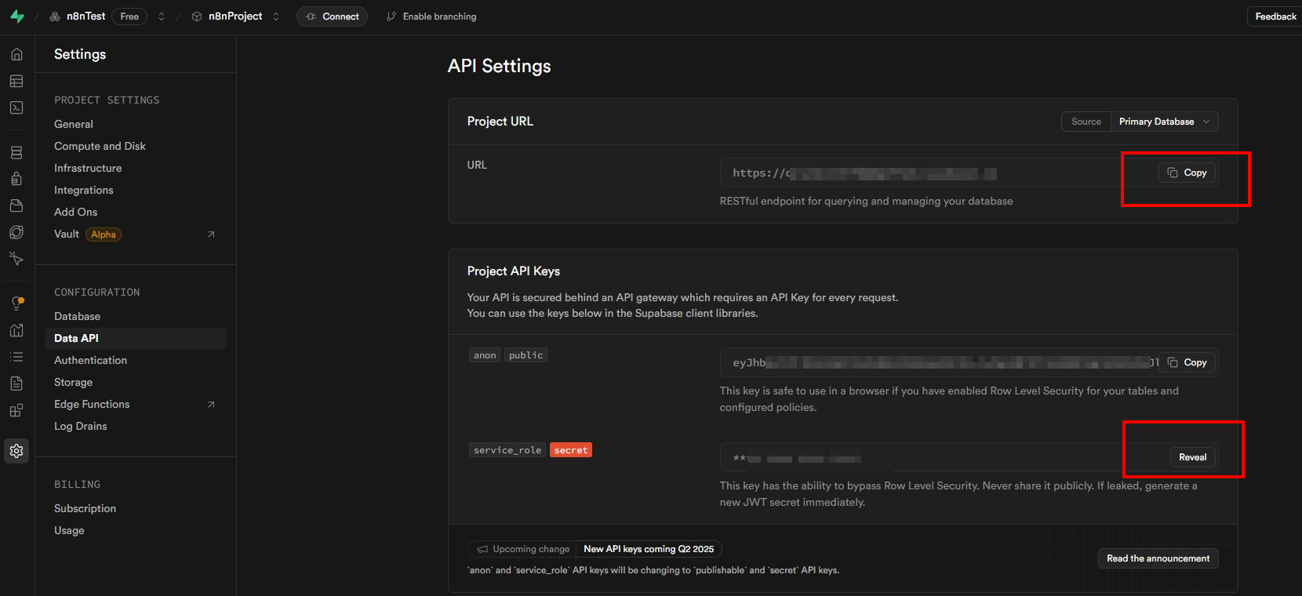This screenshot has width=1302, height=596.
Task: Copy the Project URL
Action: [x=1187, y=173]
